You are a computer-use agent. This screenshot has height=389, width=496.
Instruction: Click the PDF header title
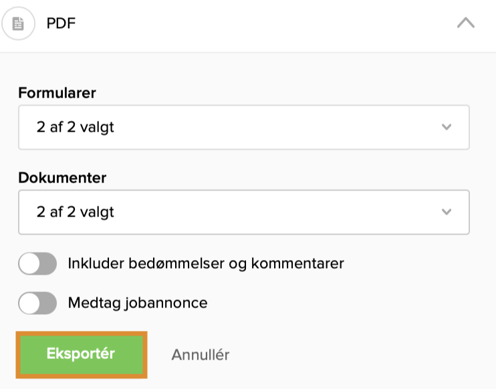pos(61,24)
